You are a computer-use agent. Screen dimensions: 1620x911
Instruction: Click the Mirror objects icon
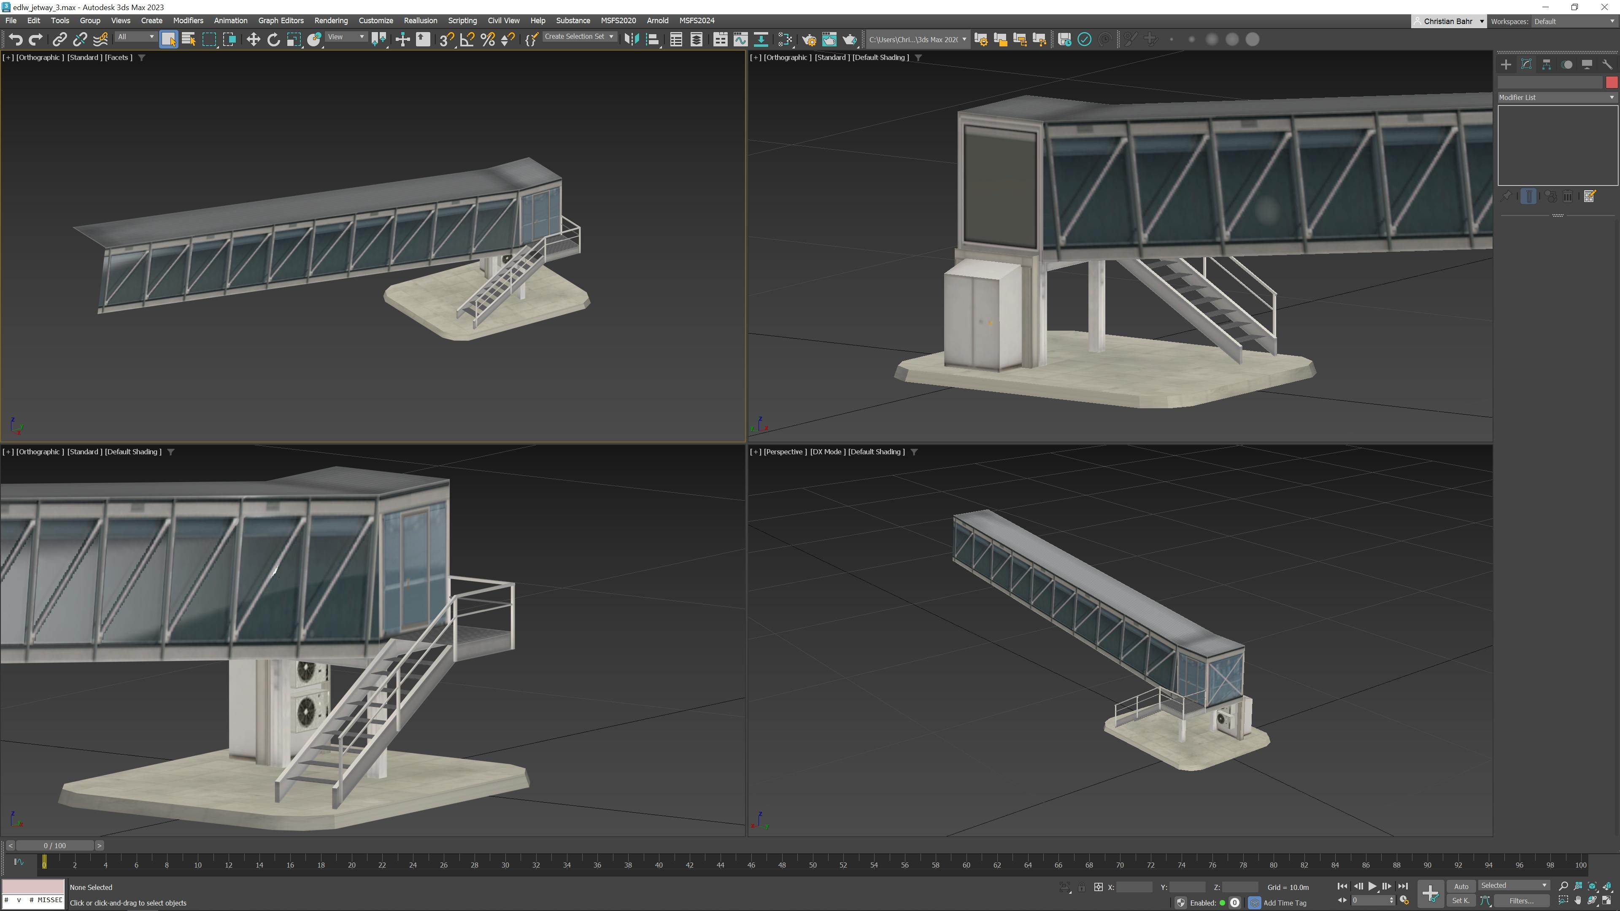pyautogui.click(x=632, y=40)
